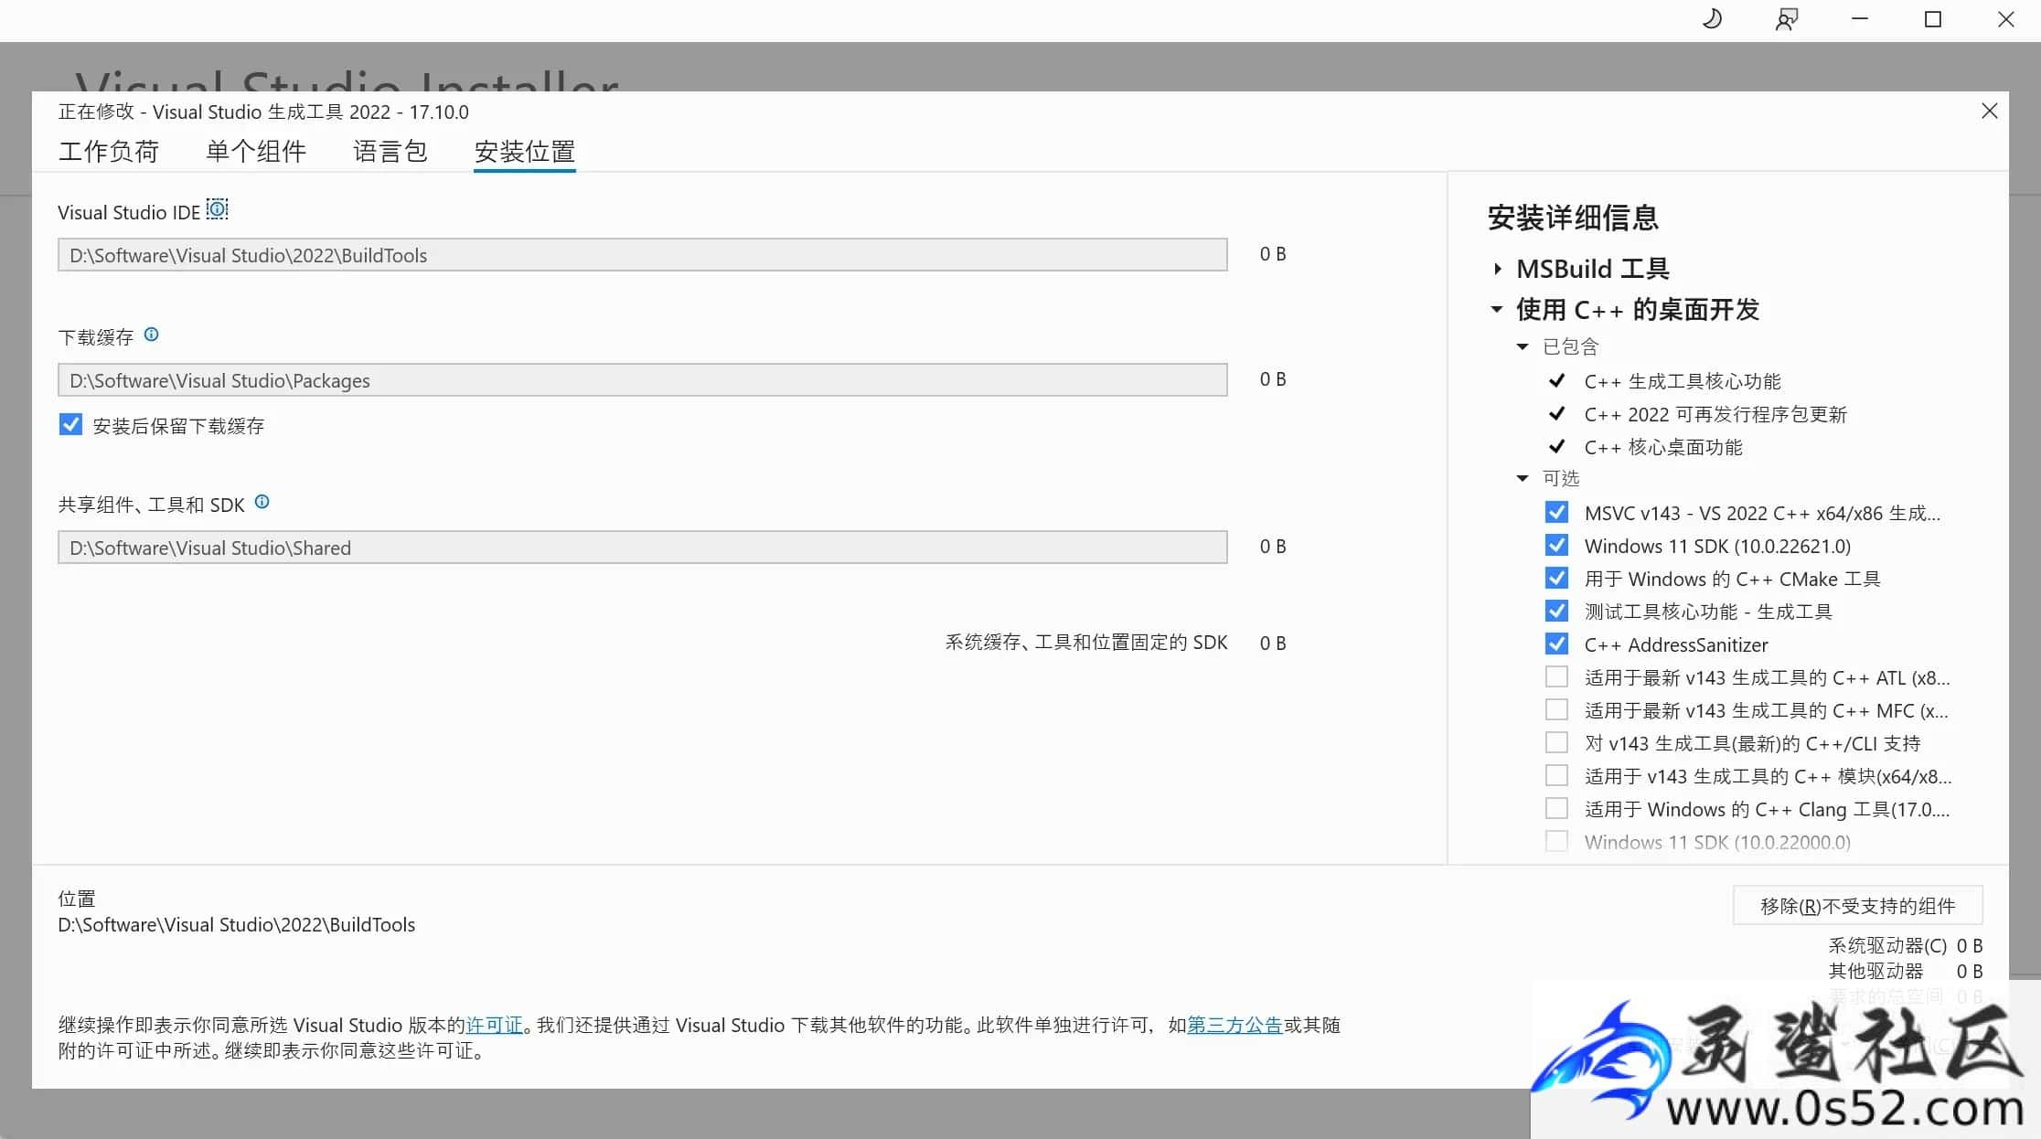This screenshot has height=1139, width=2041.
Task: Uncheck C++ AddressSanitizer option
Action: pyautogui.click(x=1556, y=644)
